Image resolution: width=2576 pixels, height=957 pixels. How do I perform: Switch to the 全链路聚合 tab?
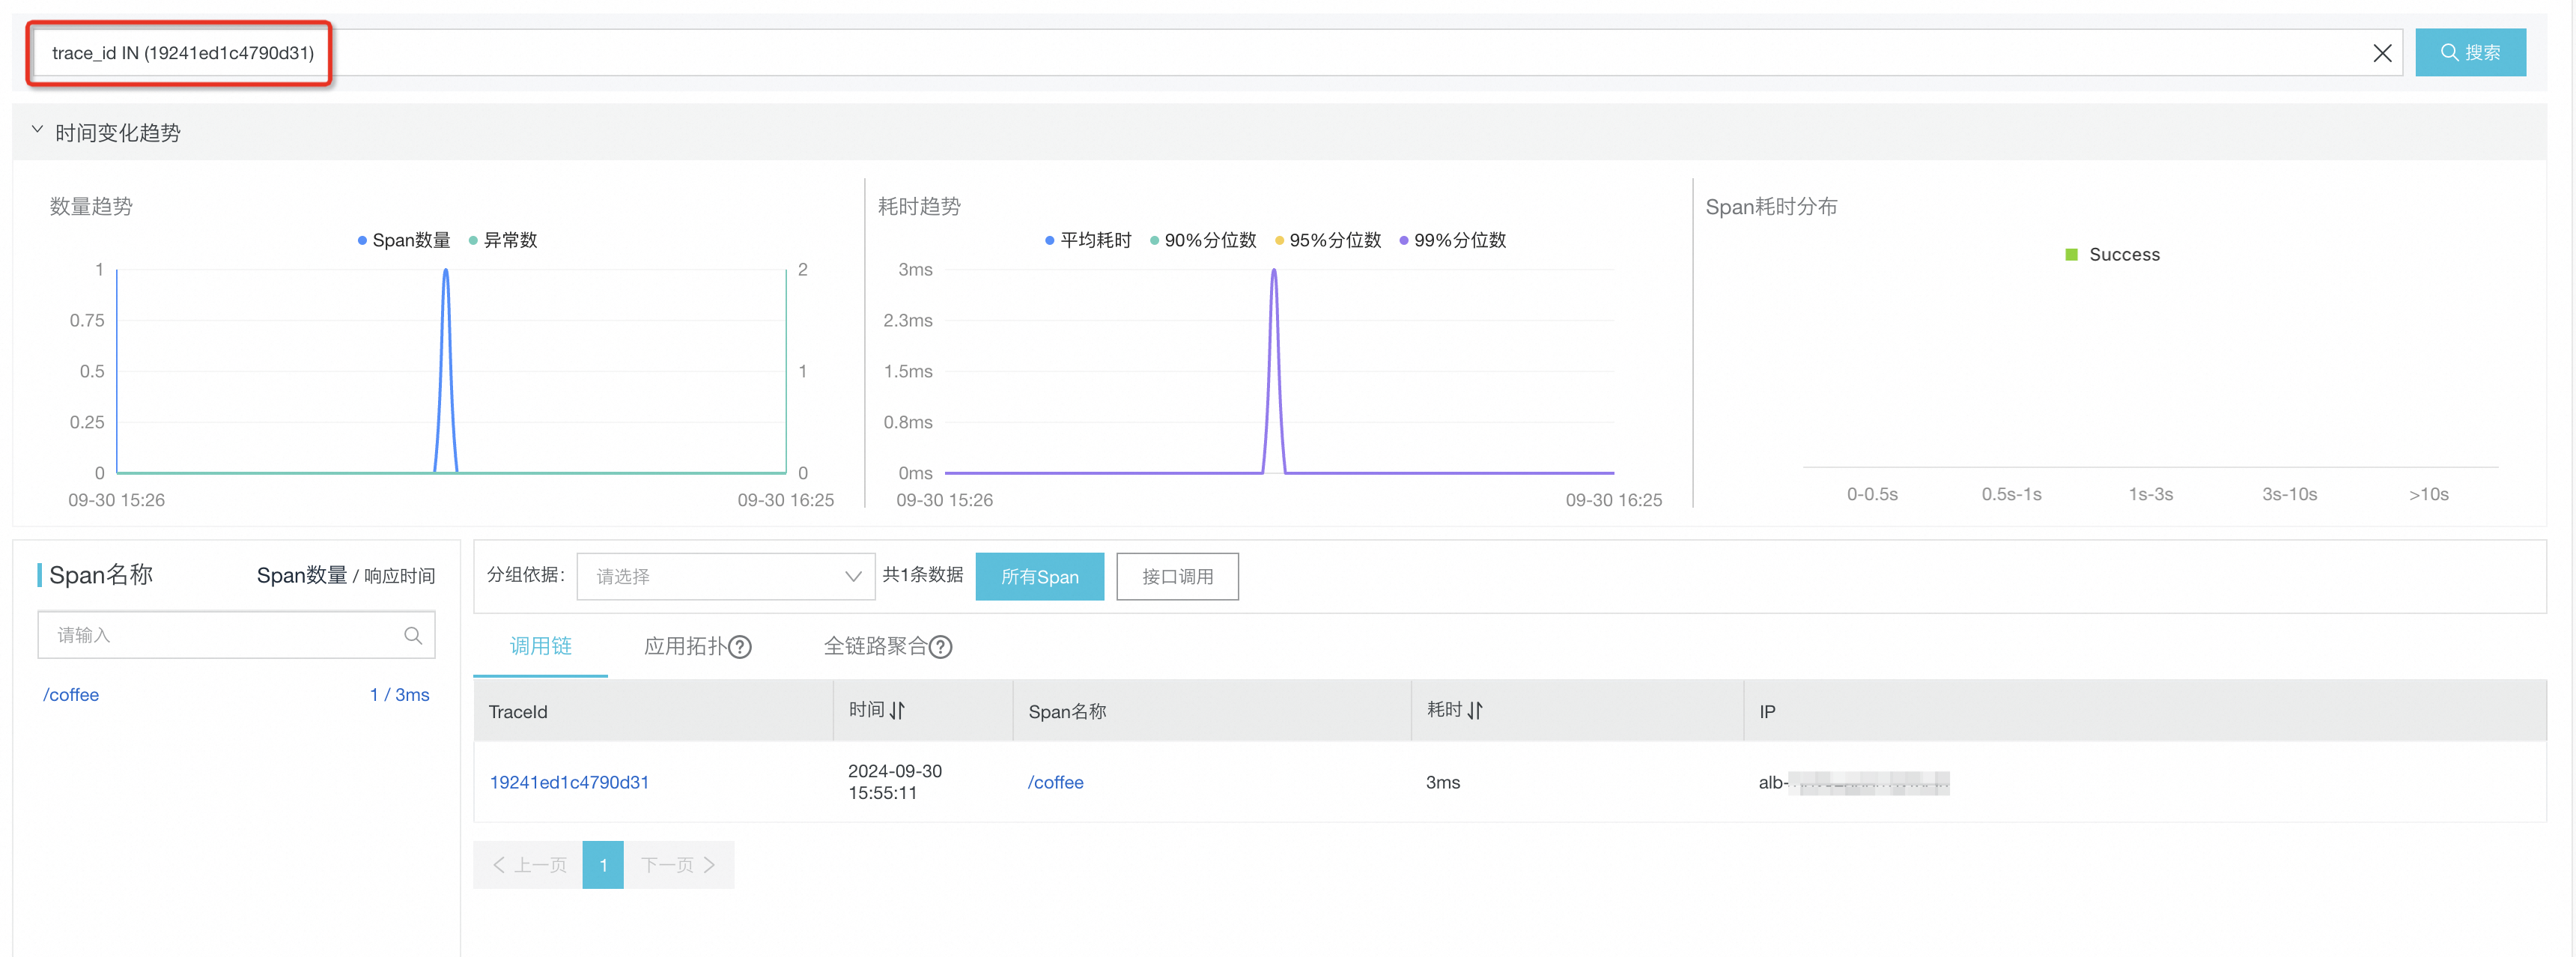coord(875,646)
